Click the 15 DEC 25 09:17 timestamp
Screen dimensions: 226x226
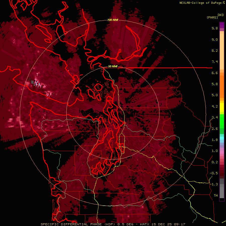pos(168,224)
